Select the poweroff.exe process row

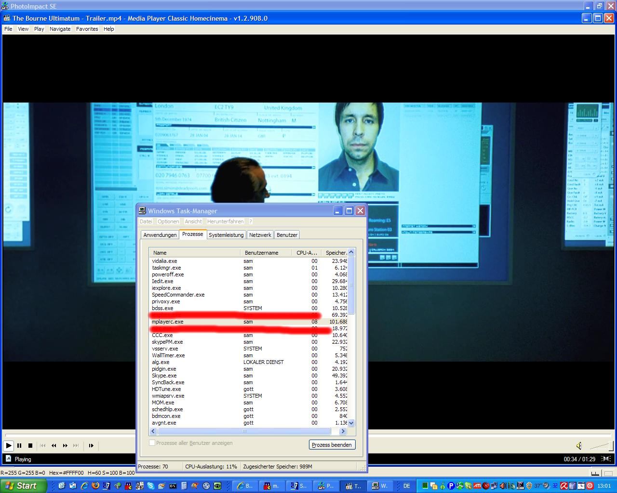click(249, 274)
